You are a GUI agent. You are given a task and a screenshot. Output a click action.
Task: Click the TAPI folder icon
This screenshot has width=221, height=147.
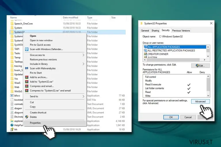pyautogui.click(x=12, y=49)
